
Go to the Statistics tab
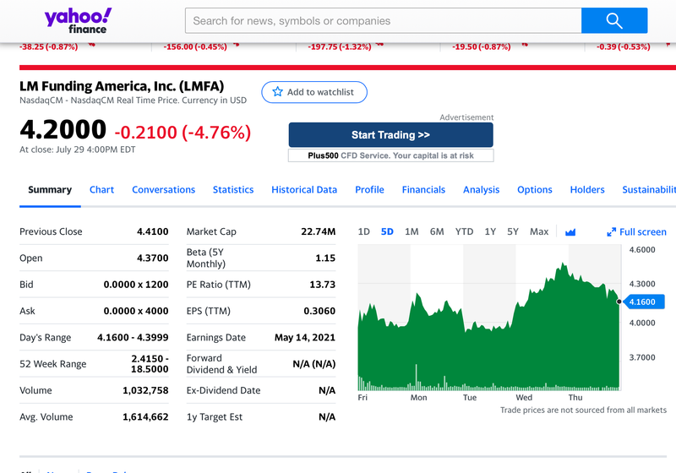point(233,189)
